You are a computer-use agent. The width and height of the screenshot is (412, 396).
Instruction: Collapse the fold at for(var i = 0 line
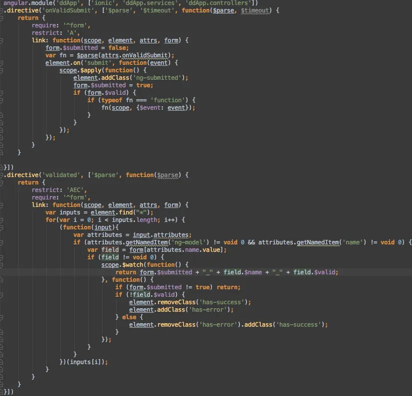point(1,220)
